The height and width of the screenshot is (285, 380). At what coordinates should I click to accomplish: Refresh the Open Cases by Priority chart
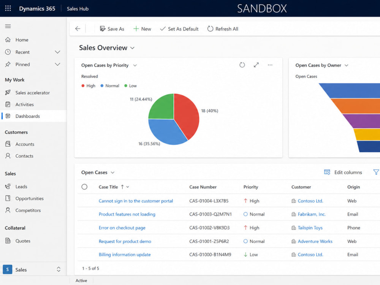pyautogui.click(x=242, y=65)
